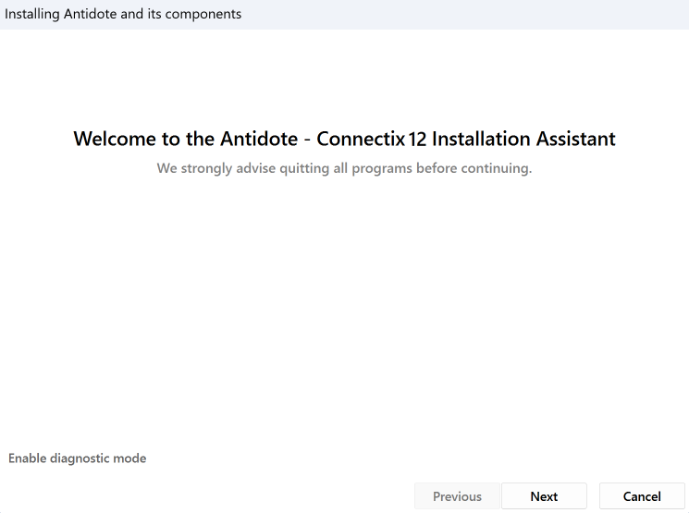The image size is (689, 513).
Task: Turn on diagnostic mode for the installer
Action: click(78, 458)
